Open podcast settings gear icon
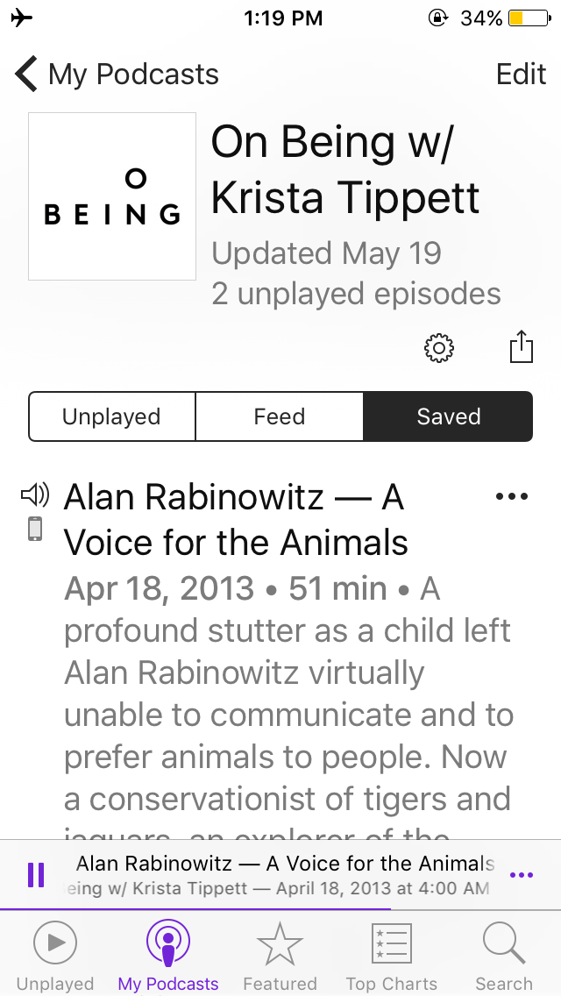Screen dimensions: 561x996 438,348
